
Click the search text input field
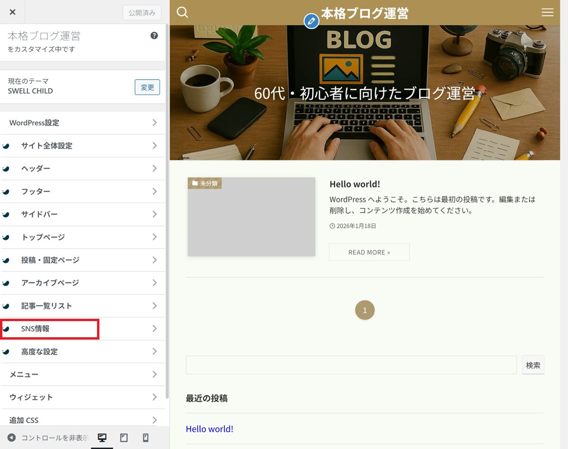(x=351, y=365)
